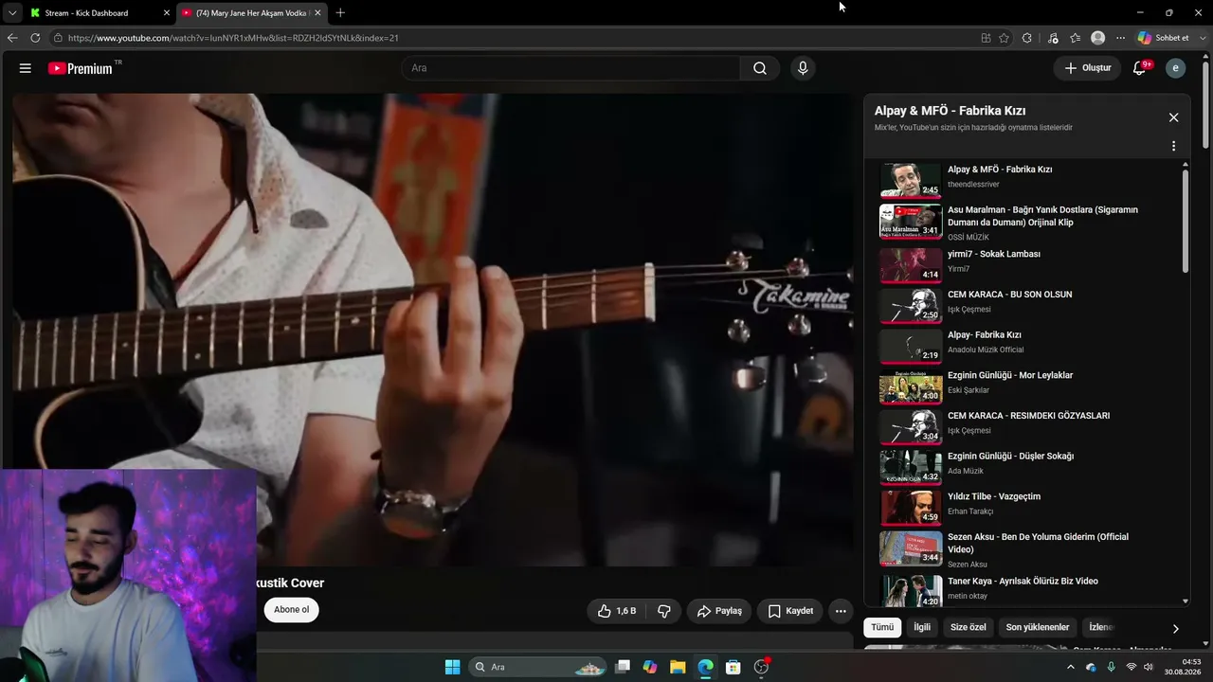Play Alpay & MFÖ - Fabrika Kızı thumbnail
The width and height of the screenshot is (1213, 682).
click(x=911, y=180)
